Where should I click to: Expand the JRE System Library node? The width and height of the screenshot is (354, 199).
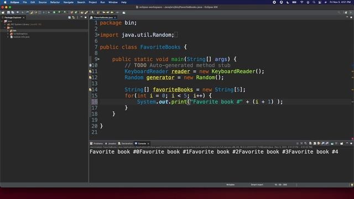(x=5, y=24)
